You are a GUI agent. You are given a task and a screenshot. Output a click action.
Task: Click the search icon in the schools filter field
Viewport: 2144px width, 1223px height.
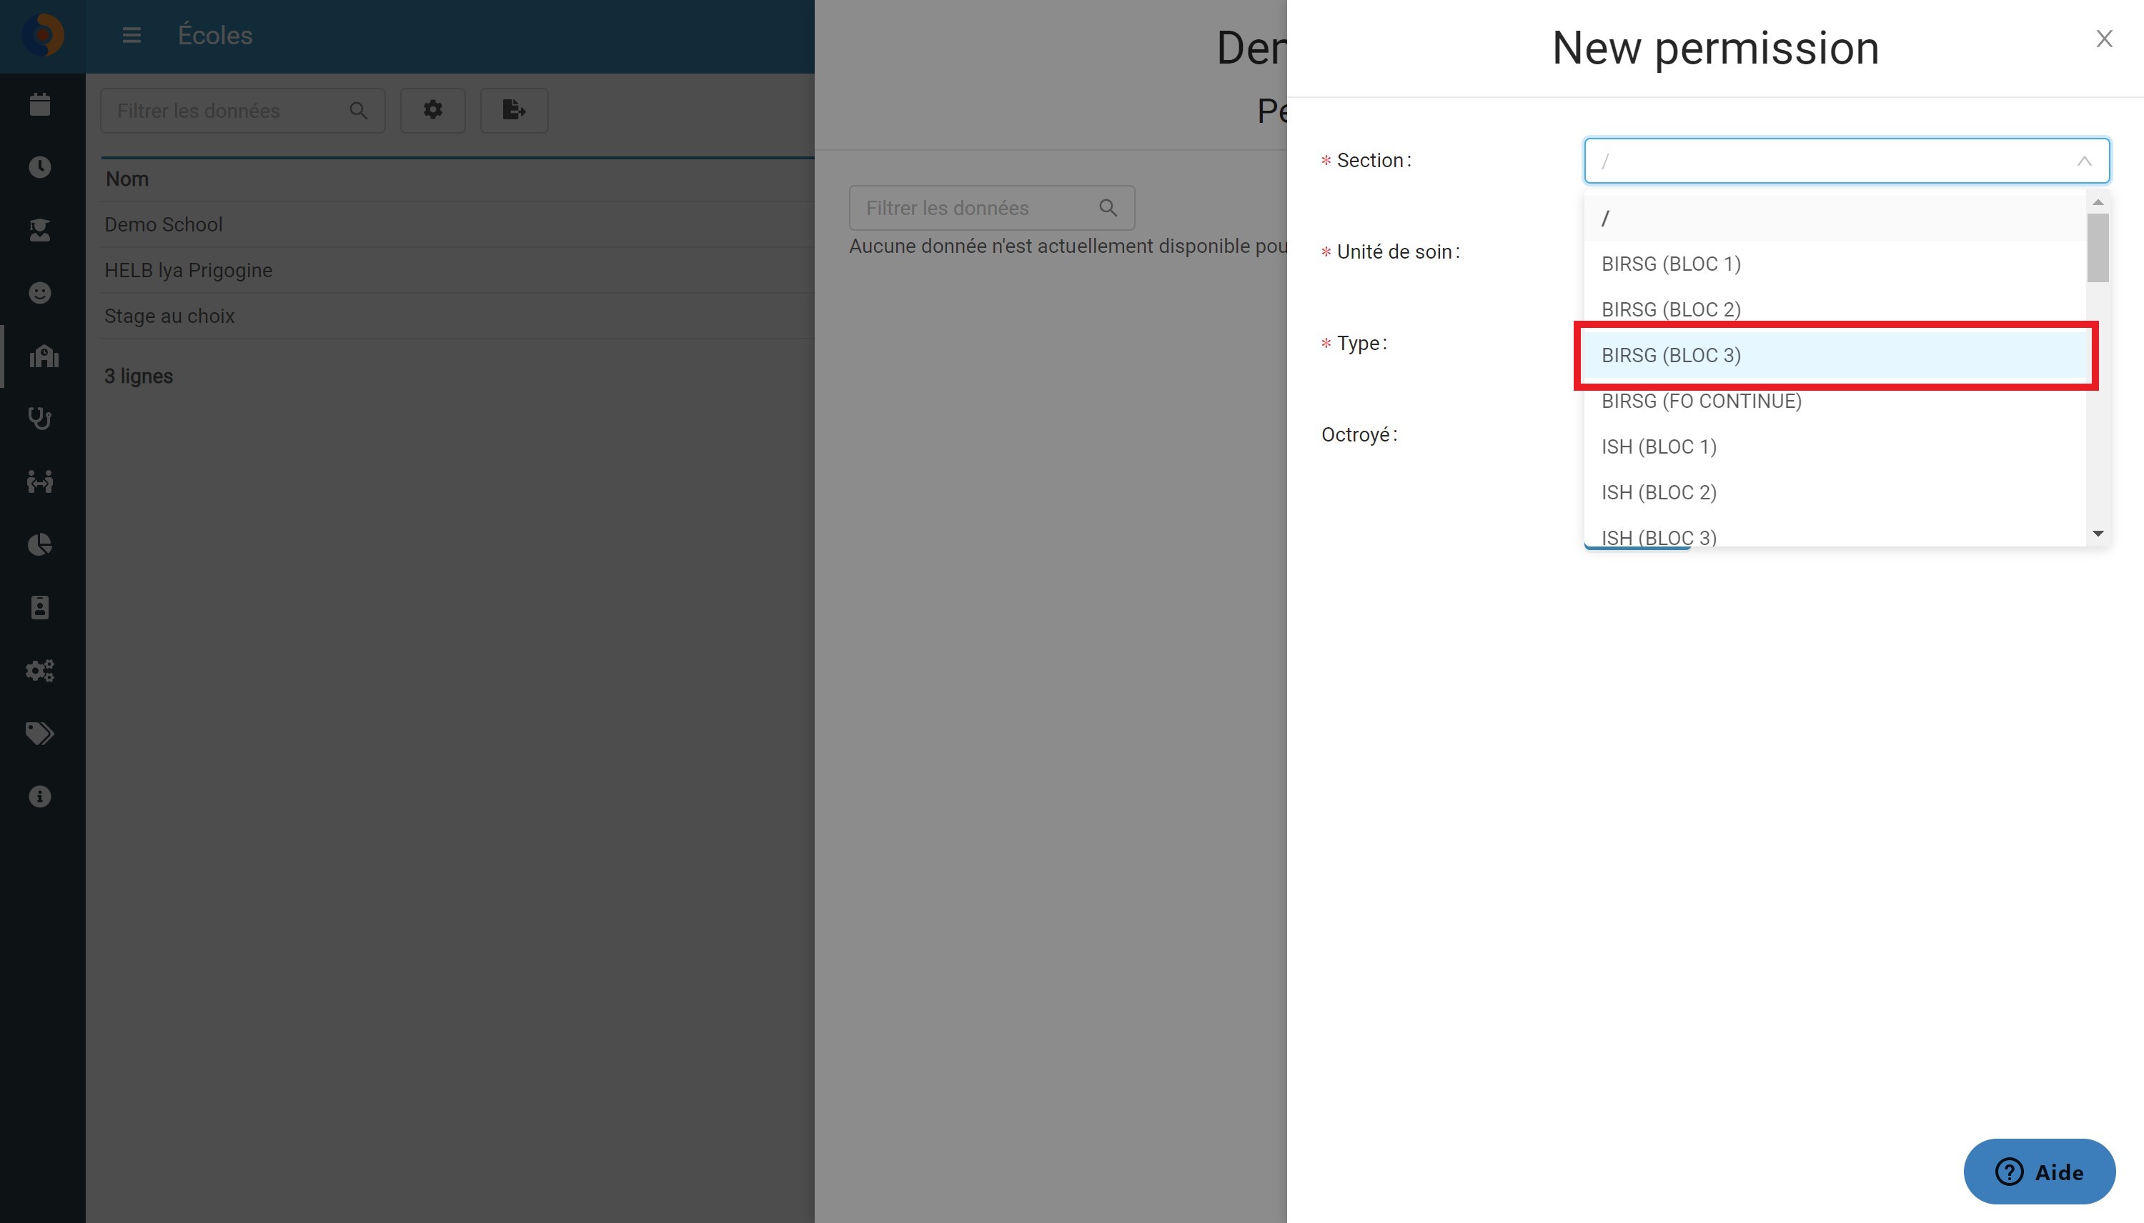359,111
